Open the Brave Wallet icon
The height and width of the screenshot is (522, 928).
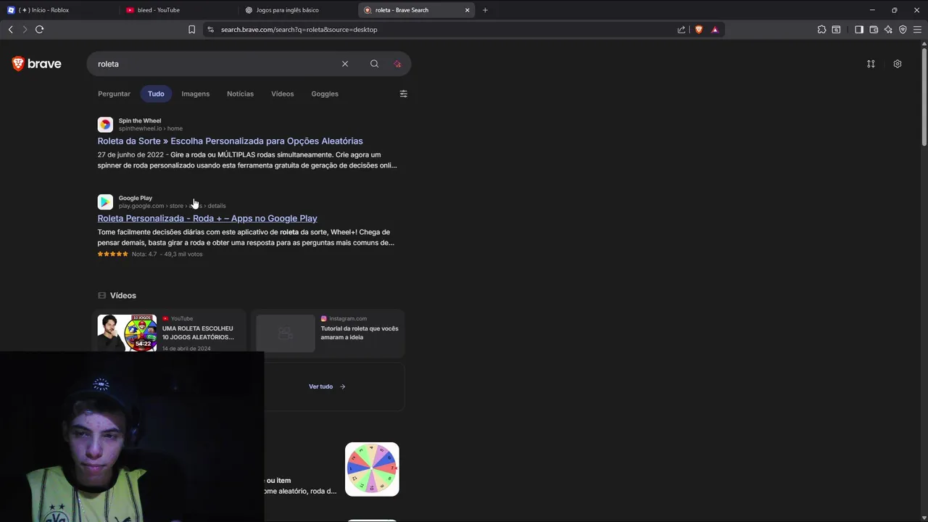coord(874,30)
